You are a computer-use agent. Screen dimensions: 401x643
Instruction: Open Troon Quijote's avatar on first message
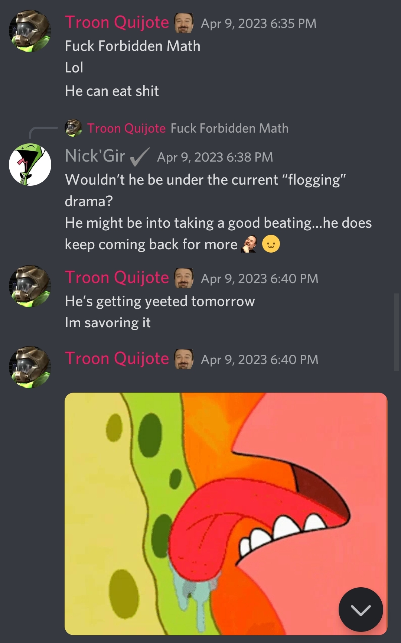point(30,31)
